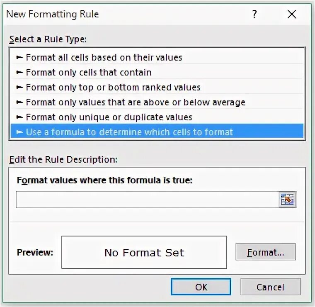The image size is (315, 307).
Task: Choose 'Format only cells that contain' rule type
Action: [x=157, y=72]
